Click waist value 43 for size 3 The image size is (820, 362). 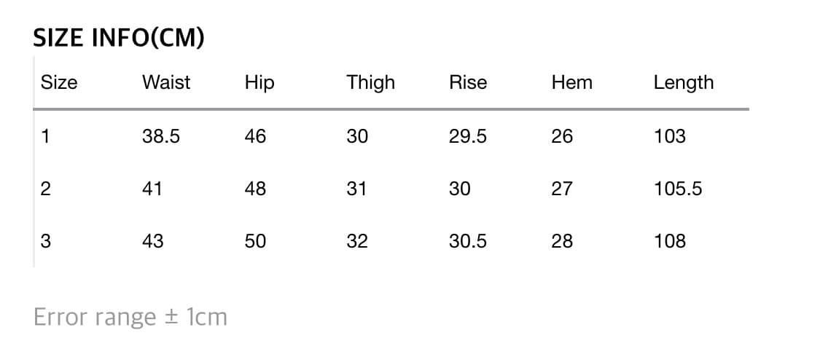pyautogui.click(x=153, y=241)
